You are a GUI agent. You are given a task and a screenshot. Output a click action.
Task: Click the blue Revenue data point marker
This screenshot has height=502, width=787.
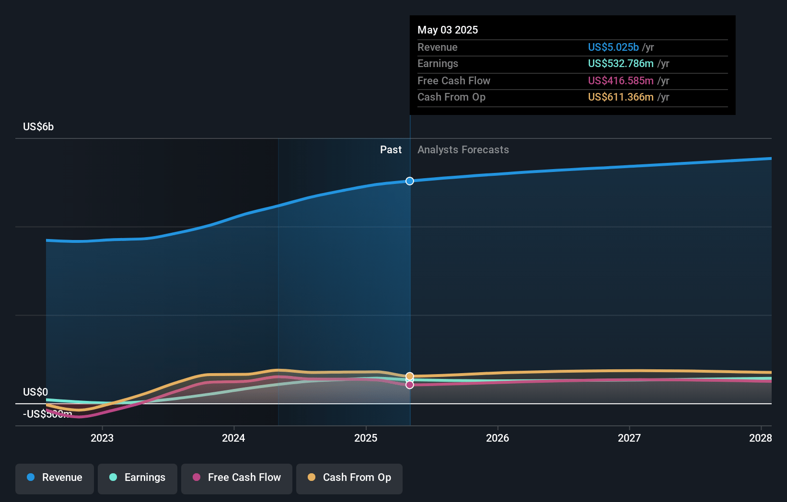(410, 181)
